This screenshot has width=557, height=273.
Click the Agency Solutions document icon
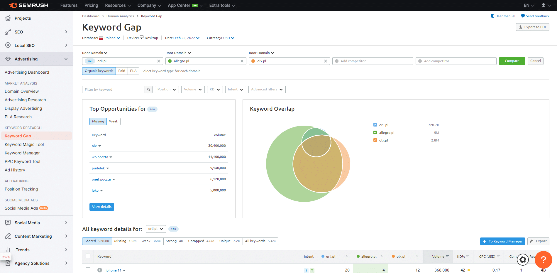coord(8,263)
